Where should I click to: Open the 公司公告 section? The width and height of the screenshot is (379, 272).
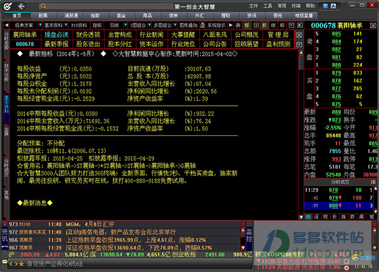215,44
